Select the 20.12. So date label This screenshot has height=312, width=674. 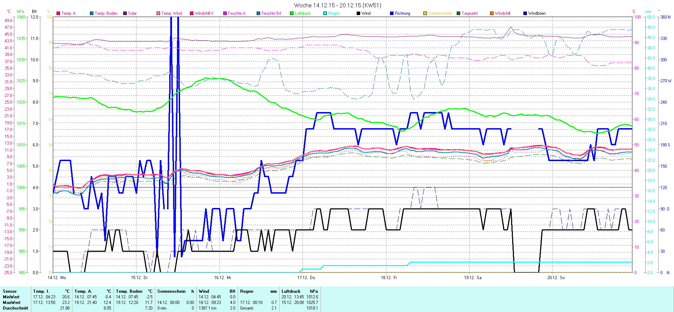(556, 278)
